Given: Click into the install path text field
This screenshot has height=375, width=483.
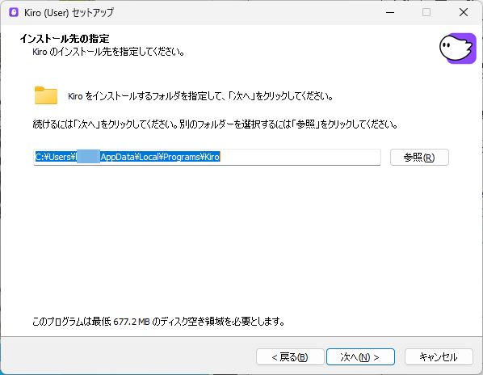Looking at the screenshot, I should pos(207,157).
